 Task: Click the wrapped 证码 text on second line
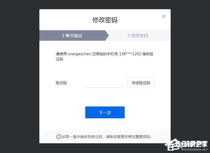coord(59,59)
